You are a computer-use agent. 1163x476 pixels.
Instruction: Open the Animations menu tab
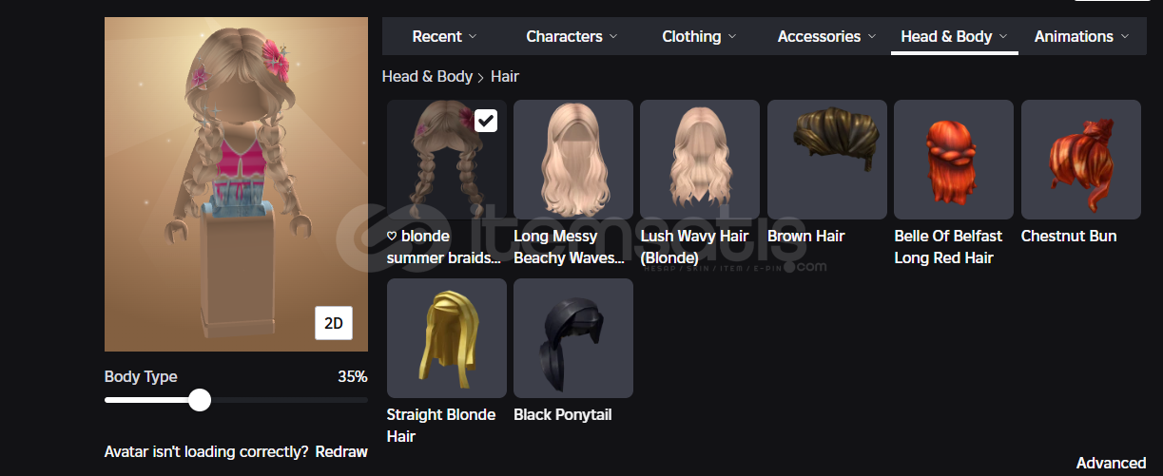[1081, 36]
